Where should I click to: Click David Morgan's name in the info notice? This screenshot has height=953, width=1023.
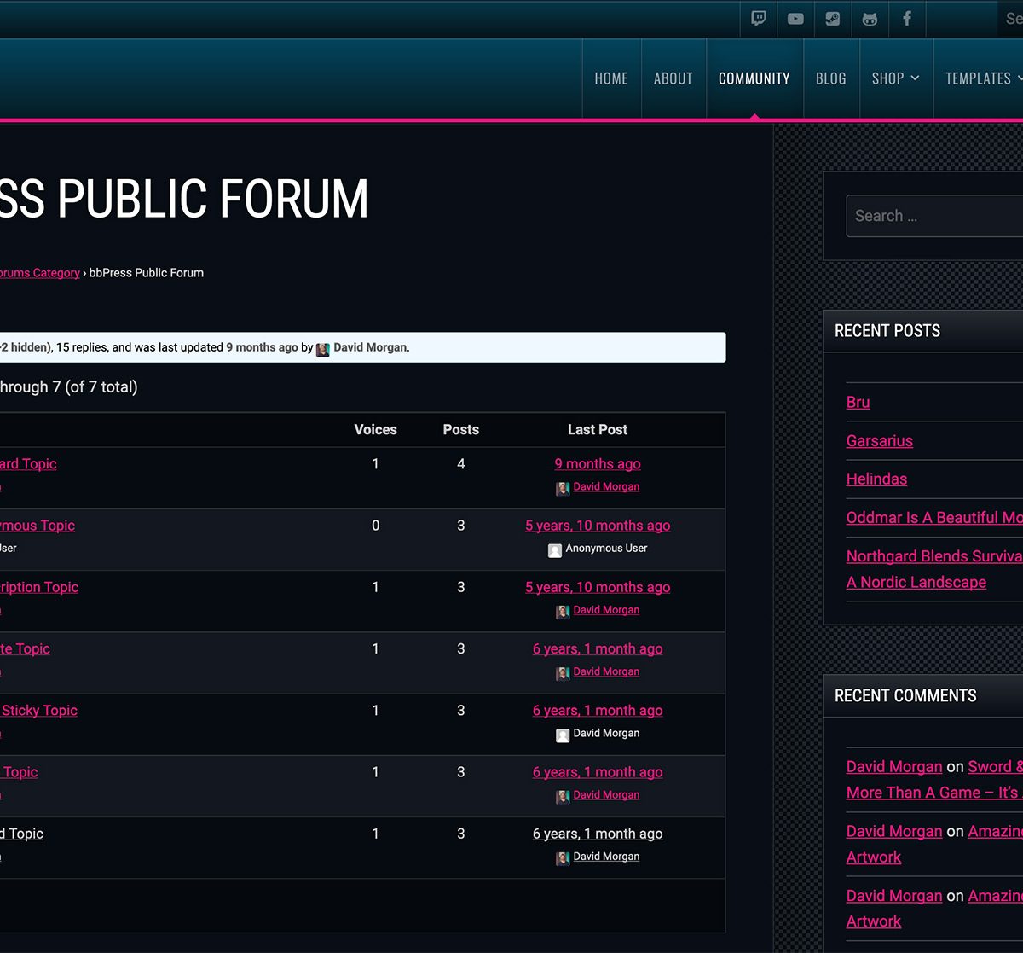tap(370, 347)
